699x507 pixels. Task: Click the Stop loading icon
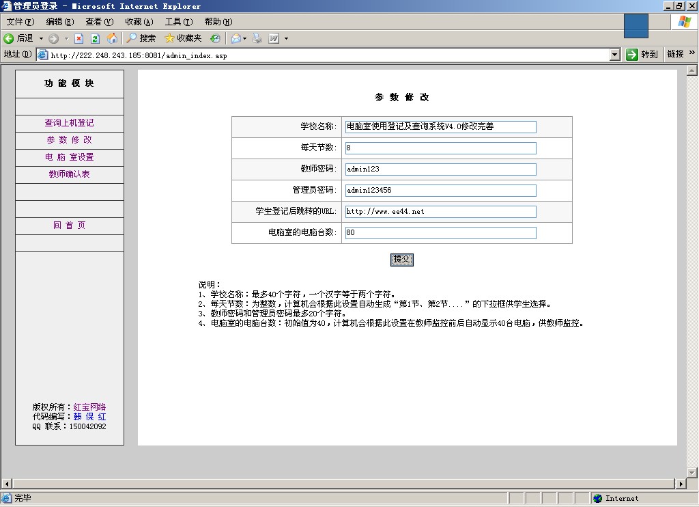click(x=79, y=38)
